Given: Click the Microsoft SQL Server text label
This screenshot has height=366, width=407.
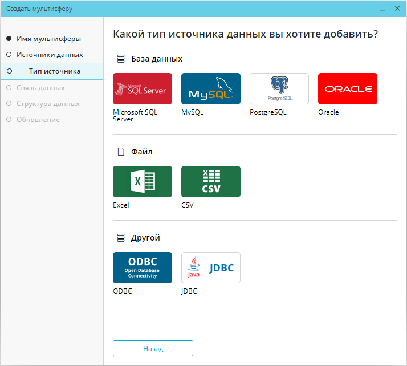Looking at the screenshot, I should click(135, 116).
